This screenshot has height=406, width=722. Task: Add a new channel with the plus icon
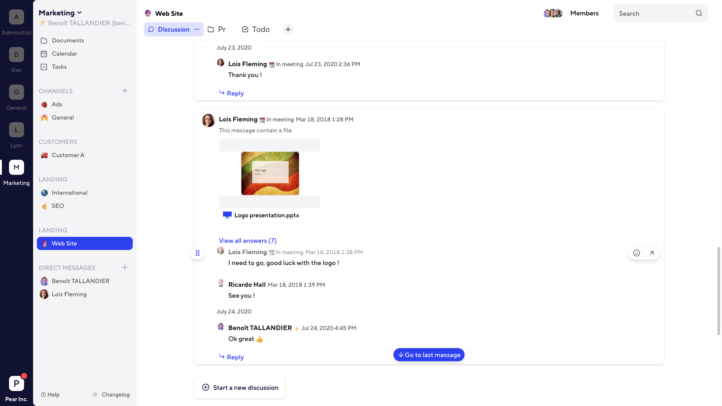[x=124, y=91]
